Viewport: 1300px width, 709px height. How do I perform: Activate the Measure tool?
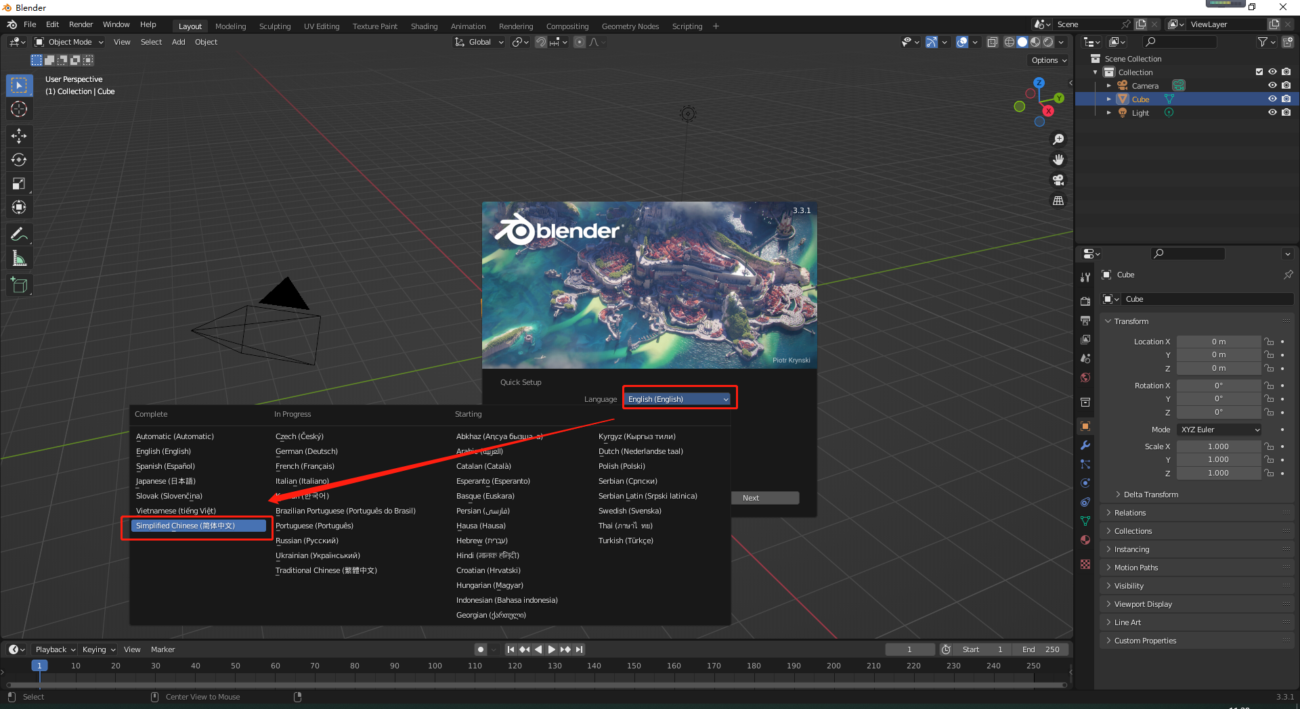20,258
